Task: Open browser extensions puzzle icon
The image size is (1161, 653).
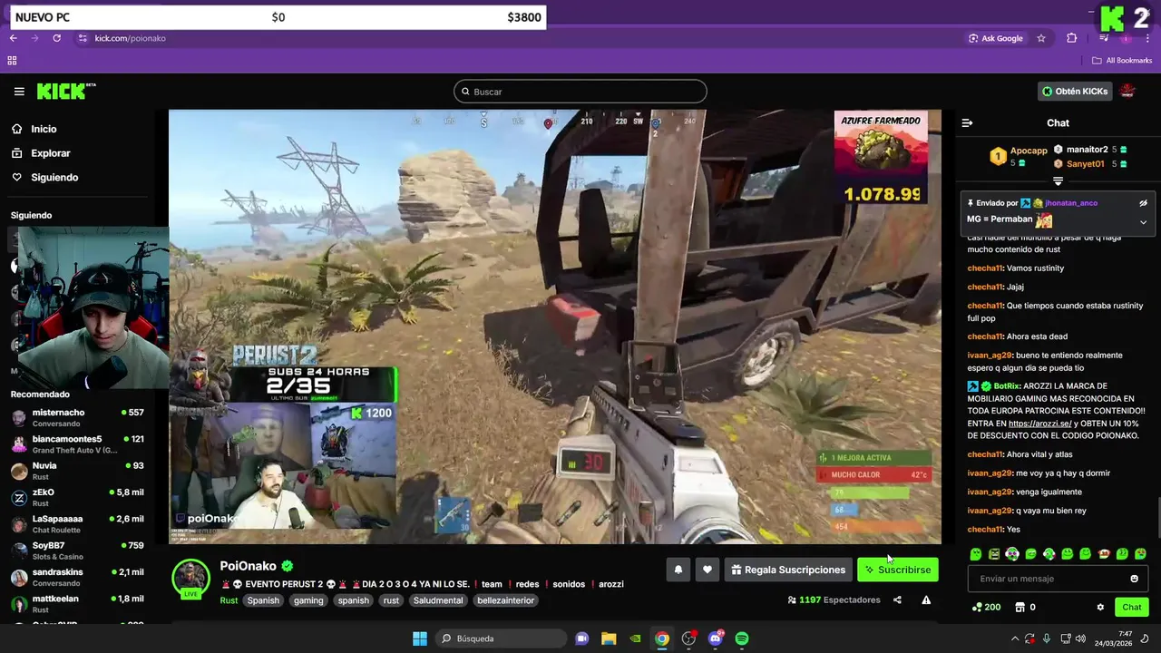Action: tap(1071, 38)
